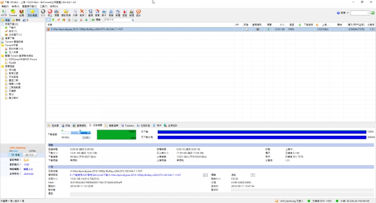376x203 pixels.
Task: Expand the category dropdown arrow in general section
Action: pos(253,175)
